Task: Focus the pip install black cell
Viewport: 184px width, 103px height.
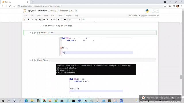Action: point(96,33)
